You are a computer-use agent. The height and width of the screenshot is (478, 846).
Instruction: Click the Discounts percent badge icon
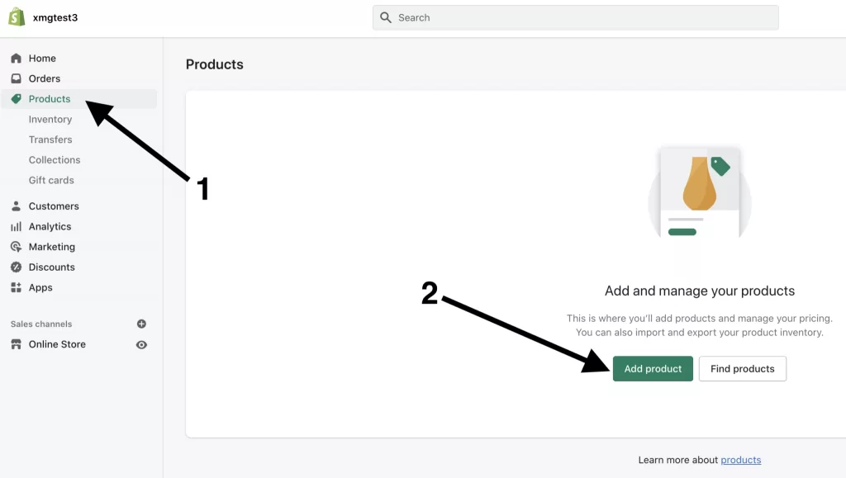[17, 267]
